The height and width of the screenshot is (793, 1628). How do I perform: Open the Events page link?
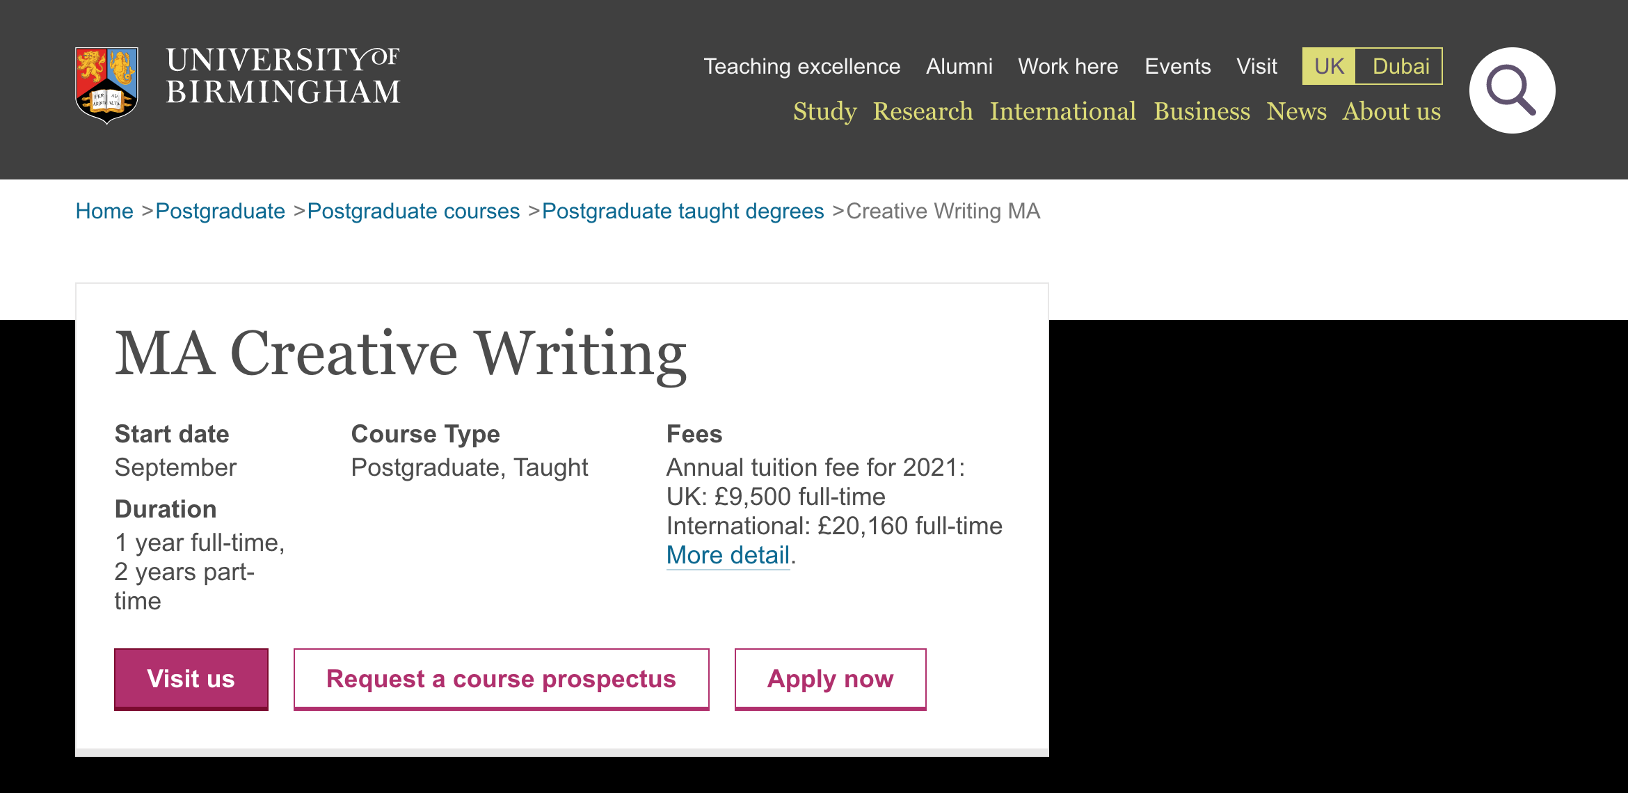[x=1177, y=66]
